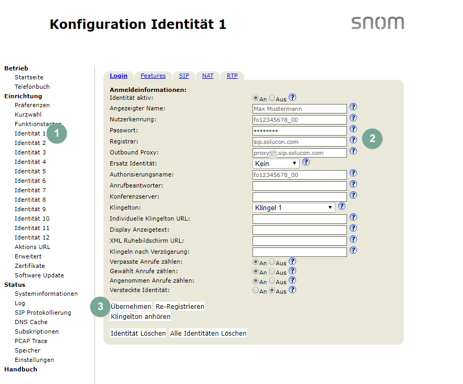Expand the Klingelton dropdown
Screen dimensions: 463x384
[x=293, y=207]
